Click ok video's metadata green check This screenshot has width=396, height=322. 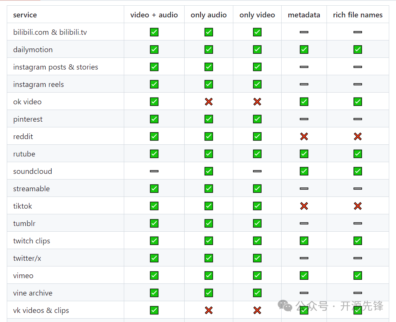304,102
